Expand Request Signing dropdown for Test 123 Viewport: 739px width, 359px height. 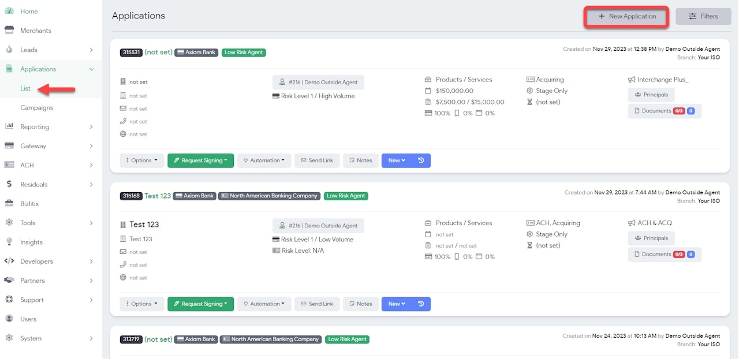(200, 304)
